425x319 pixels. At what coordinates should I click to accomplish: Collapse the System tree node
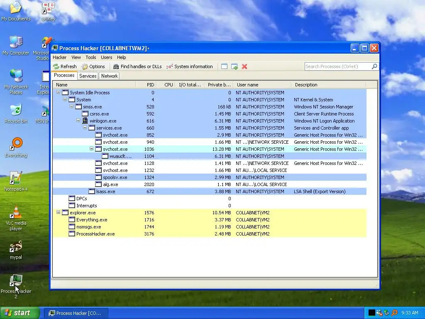coord(65,99)
